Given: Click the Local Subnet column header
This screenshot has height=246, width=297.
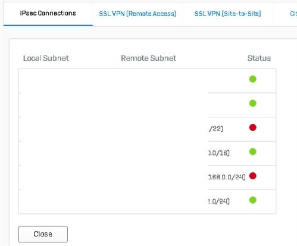Looking at the screenshot, I should coord(46,58).
